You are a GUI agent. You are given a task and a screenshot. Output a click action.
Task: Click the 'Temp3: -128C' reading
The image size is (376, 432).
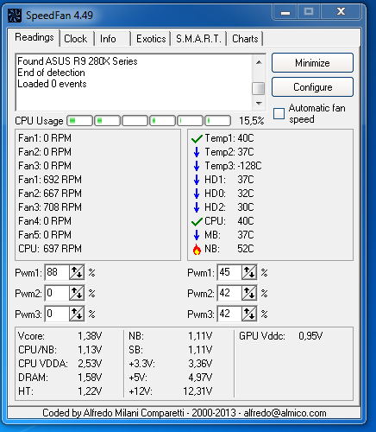pyautogui.click(x=233, y=166)
